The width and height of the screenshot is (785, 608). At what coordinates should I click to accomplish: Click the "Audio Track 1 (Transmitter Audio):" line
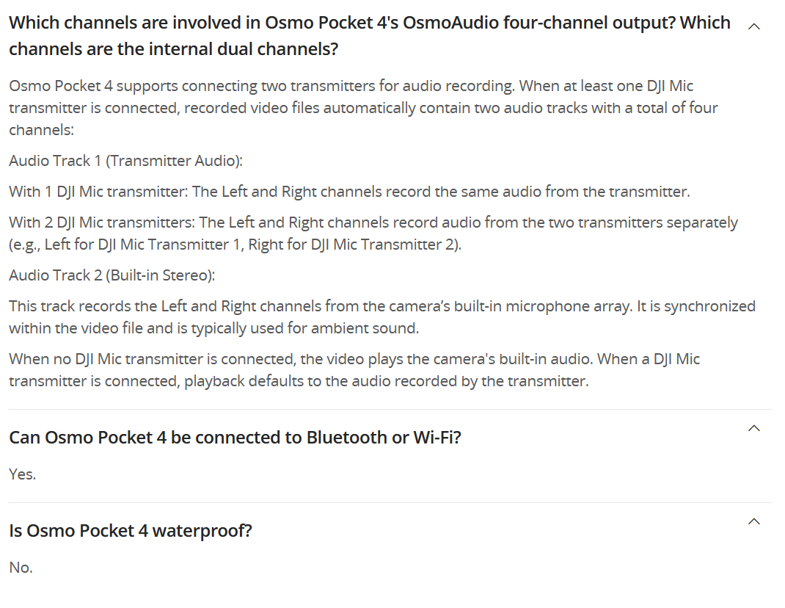[125, 161]
